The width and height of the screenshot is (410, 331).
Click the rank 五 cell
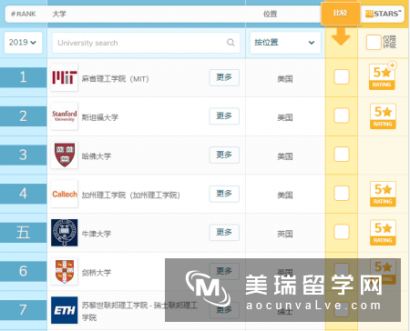[23, 233]
